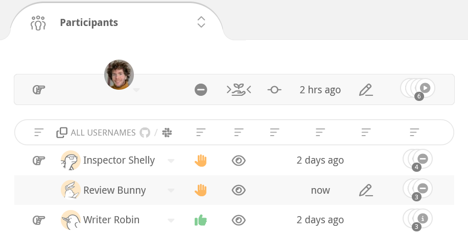Toggle the eye icon for Writer Robin

(239, 220)
